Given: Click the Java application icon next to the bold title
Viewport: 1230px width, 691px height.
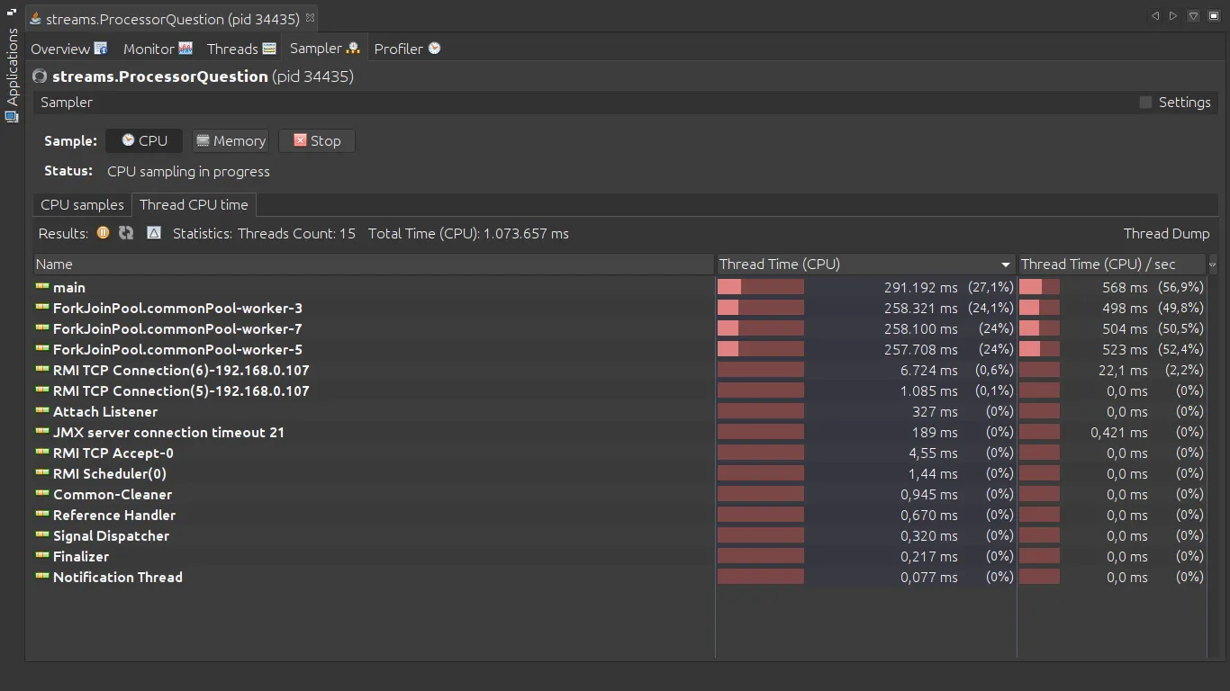Looking at the screenshot, I should [x=40, y=76].
